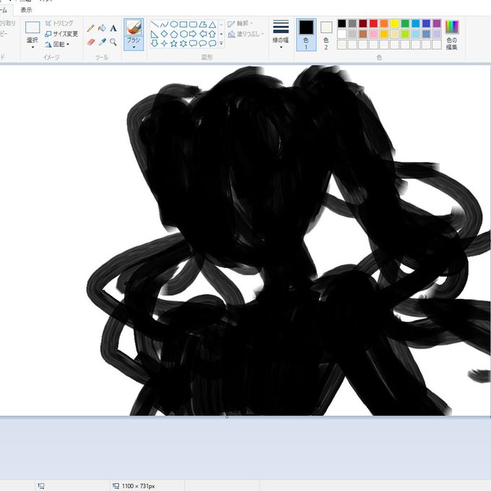Choose the right arrow shape
Image resolution: width=491 pixels, height=491 pixels.
[194, 34]
